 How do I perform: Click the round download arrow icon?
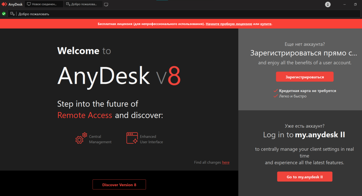point(328,4)
